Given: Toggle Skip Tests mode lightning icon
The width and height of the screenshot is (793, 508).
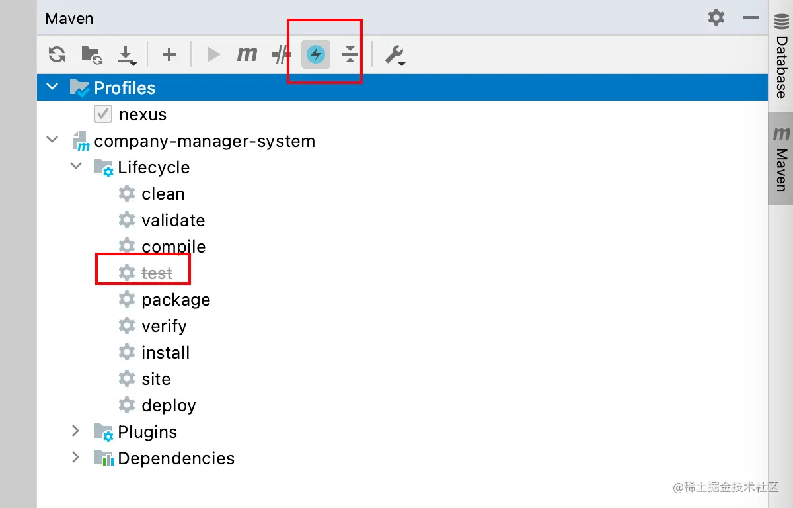Looking at the screenshot, I should tap(316, 54).
